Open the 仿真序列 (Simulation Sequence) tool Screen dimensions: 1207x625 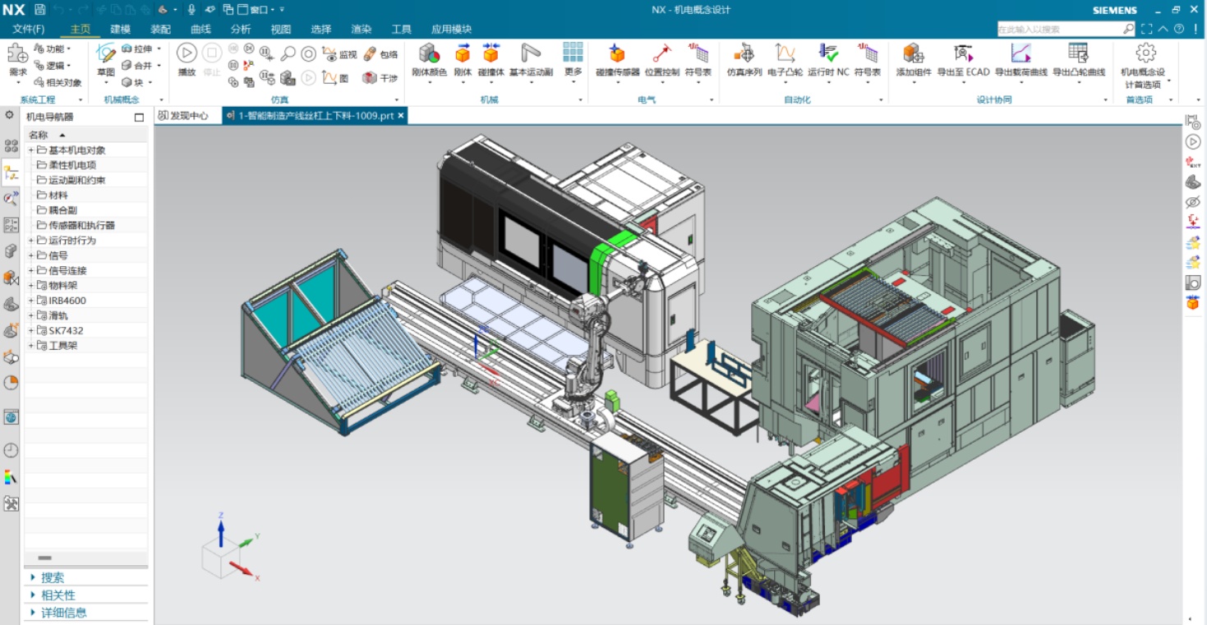pos(744,54)
